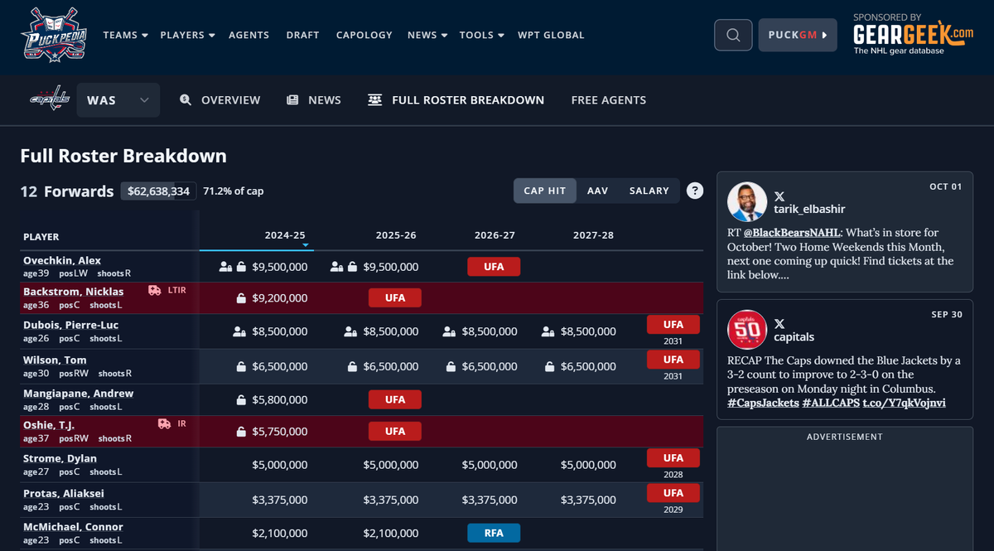Open Draft in the top navigation
This screenshot has height=551, width=994.
point(302,35)
